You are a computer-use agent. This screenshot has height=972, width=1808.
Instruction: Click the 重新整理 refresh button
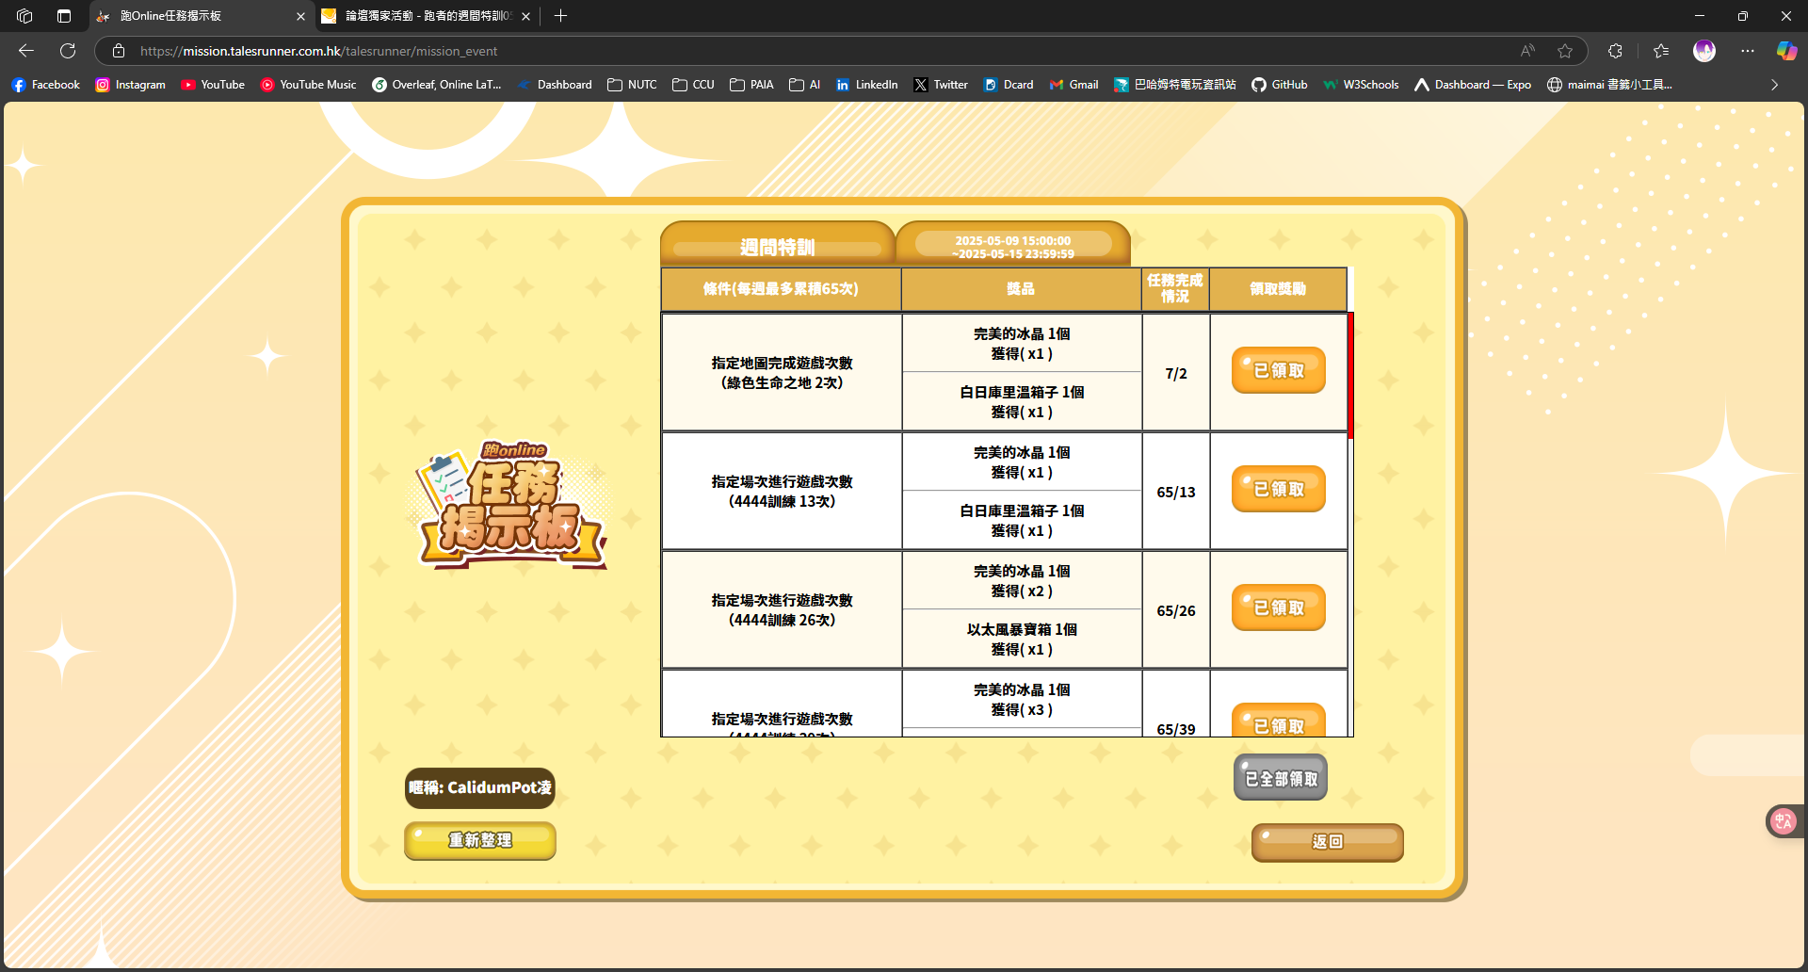click(480, 840)
